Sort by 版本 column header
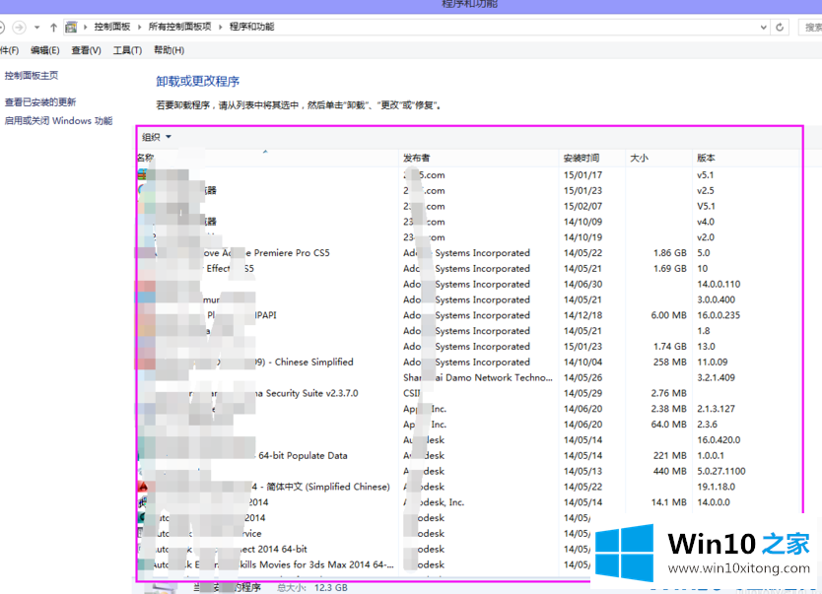The height and width of the screenshot is (594, 822). click(x=706, y=158)
